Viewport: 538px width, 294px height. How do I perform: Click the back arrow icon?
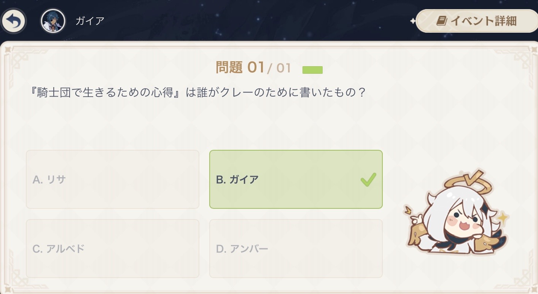click(13, 21)
